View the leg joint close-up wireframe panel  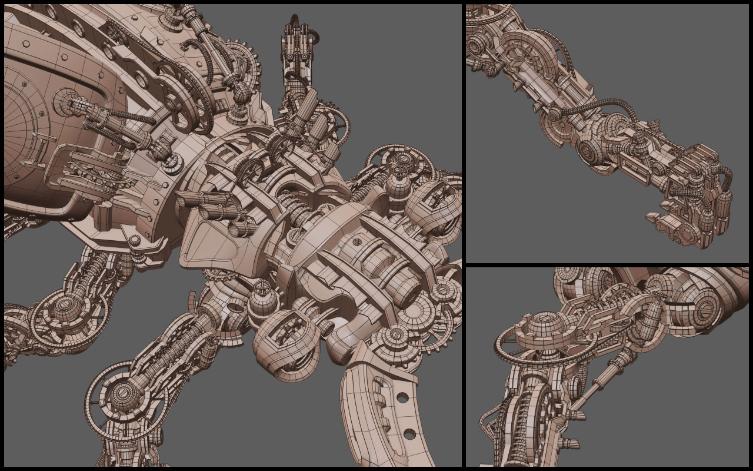(x=607, y=367)
